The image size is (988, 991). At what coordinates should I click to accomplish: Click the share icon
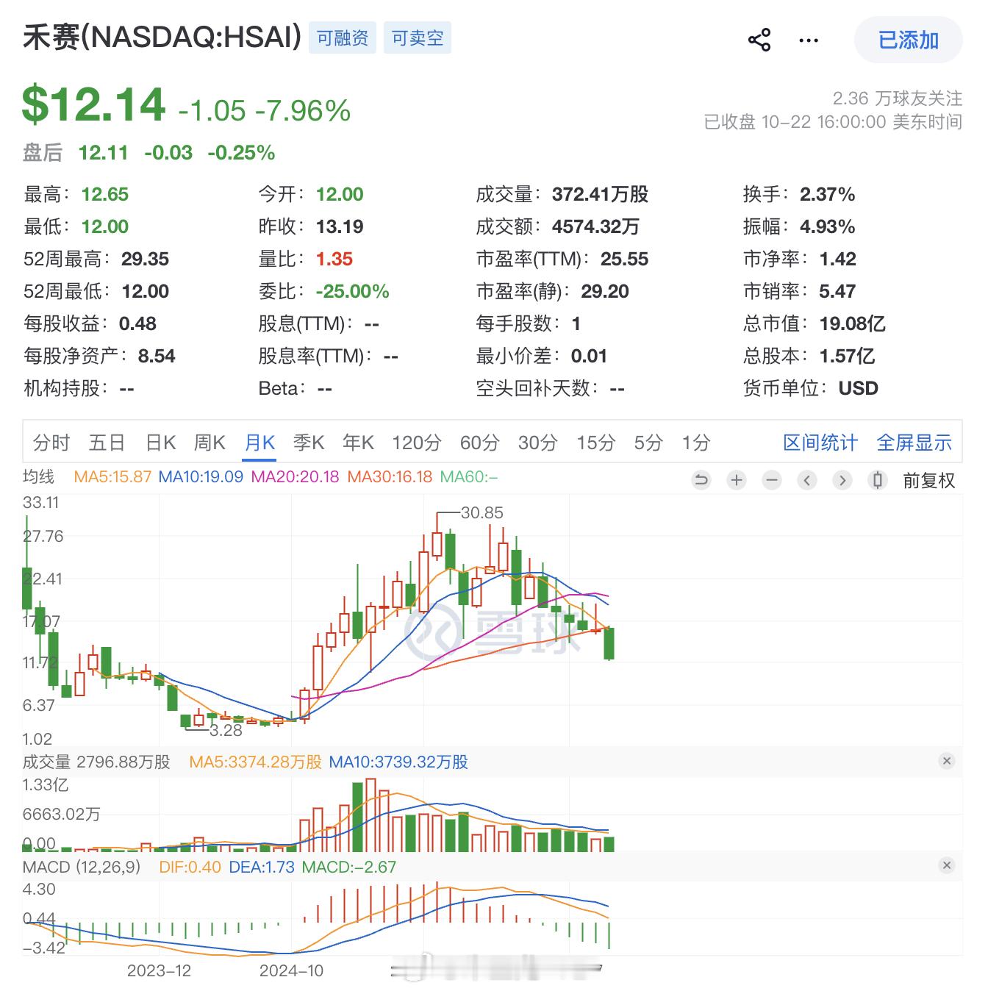[759, 40]
